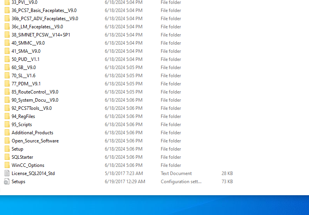
Task: Select the 36b_PCS7_ADV_Faceplates__V9.0 folder name
Action: pos(45,18)
